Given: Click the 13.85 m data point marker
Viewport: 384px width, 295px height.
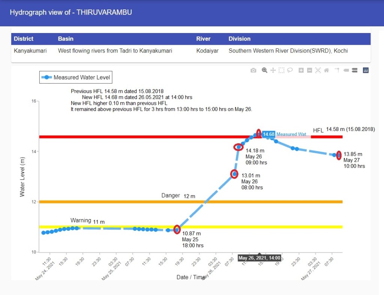Looking at the screenshot, I should [x=339, y=155].
